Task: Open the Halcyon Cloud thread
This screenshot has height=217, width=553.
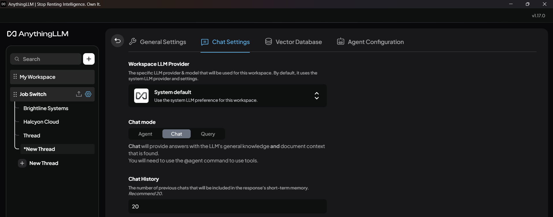Action: [41, 122]
